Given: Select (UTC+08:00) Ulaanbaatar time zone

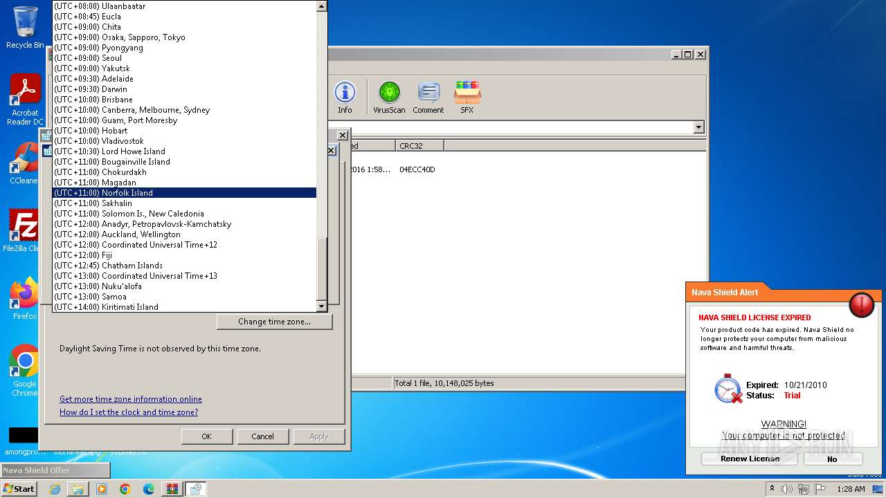Looking at the screenshot, I should point(185,6).
